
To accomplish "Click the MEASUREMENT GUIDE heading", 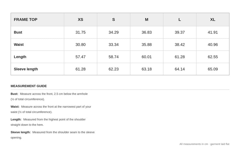I will (29, 86).
